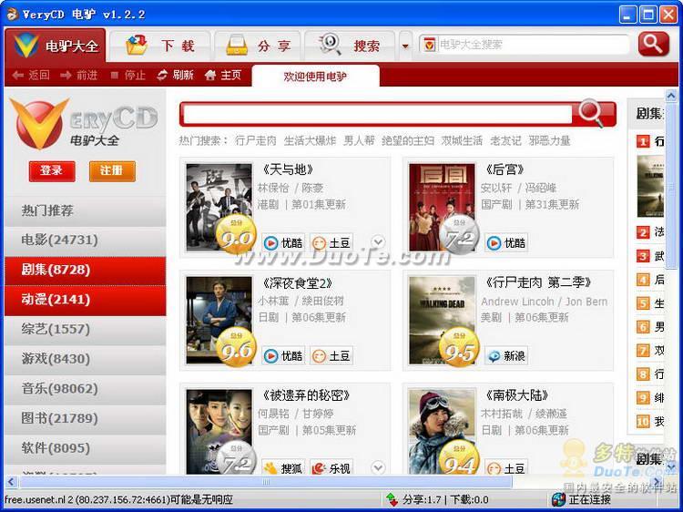Click the red magnifier search button in toolbar
Viewport: 683px width, 512px height.
(653, 44)
